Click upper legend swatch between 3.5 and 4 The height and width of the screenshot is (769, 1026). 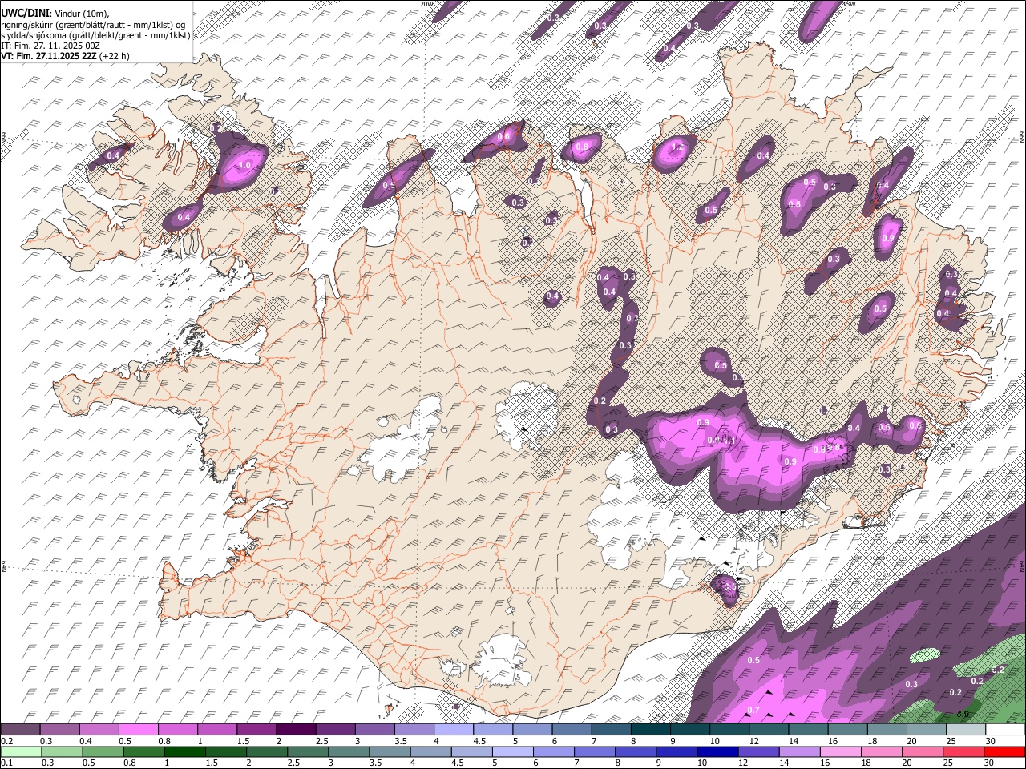click(x=414, y=730)
